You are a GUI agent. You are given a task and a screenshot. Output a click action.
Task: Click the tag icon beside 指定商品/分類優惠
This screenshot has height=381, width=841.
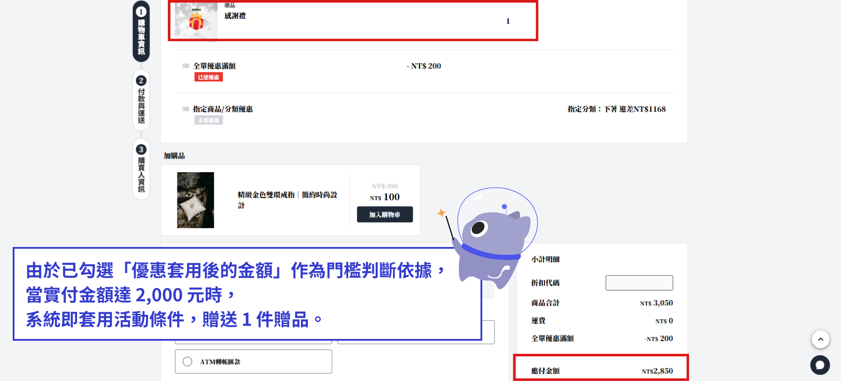click(186, 109)
